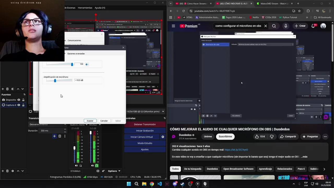Add a transition with the plus icon
Viewport: 334px width, 188px height.
tap(54, 136)
